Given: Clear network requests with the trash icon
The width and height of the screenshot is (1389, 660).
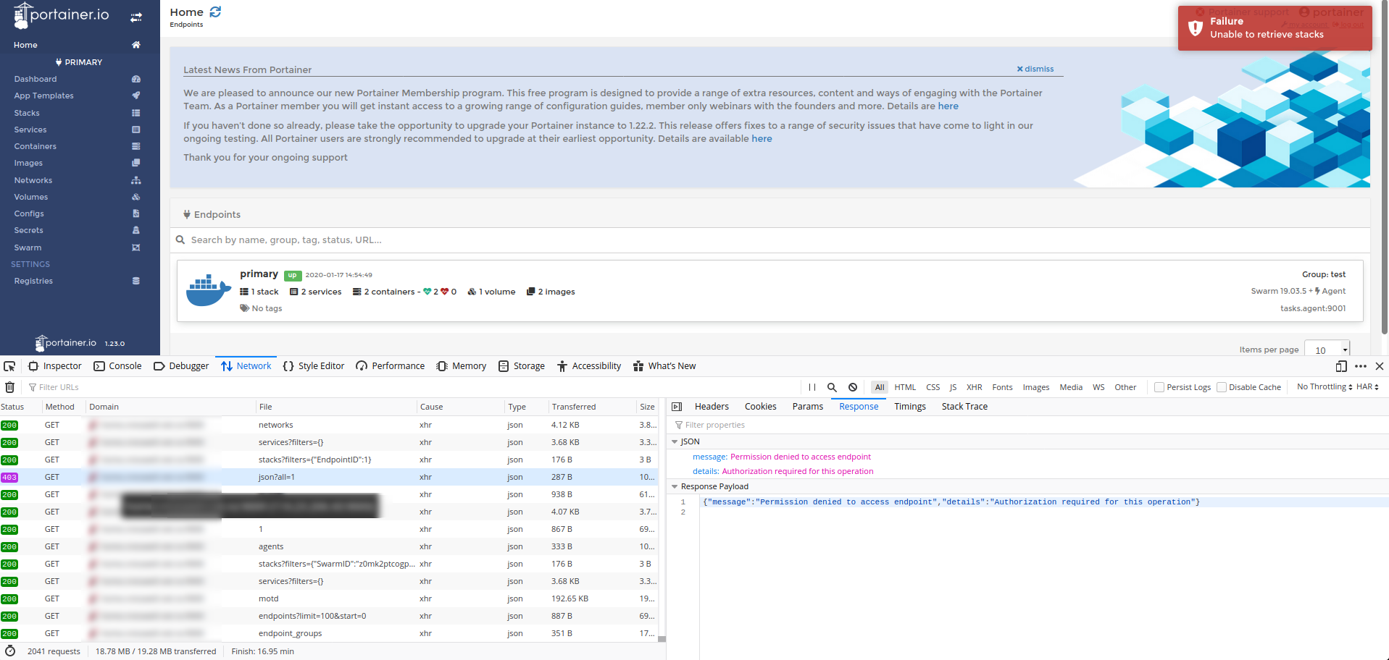Looking at the screenshot, I should point(10,387).
